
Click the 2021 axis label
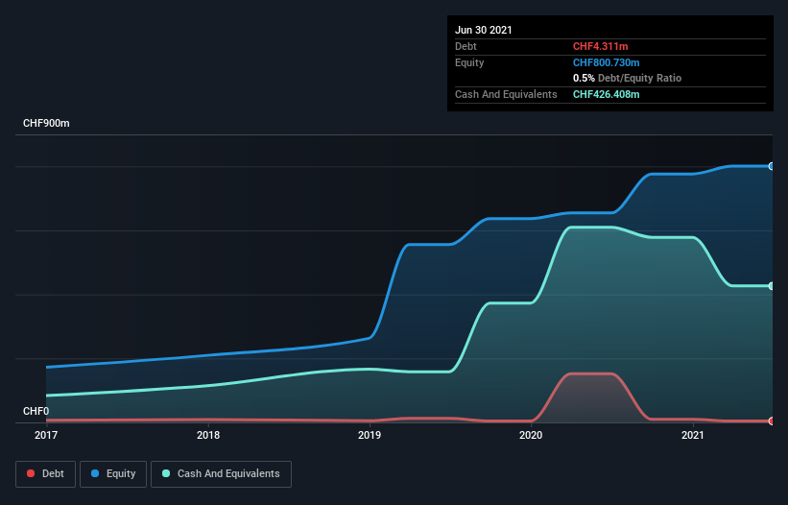click(x=693, y=435)
